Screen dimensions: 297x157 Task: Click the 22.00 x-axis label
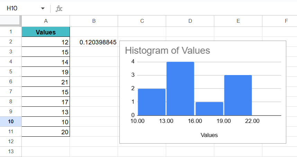pyautogui.click(x=252, y=121)
